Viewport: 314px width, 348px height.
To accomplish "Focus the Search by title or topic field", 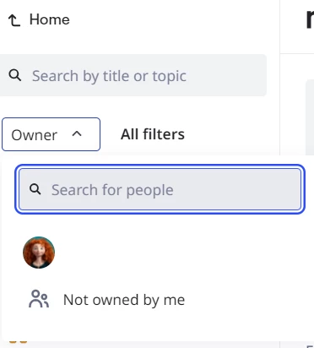I will coord(133,75).
